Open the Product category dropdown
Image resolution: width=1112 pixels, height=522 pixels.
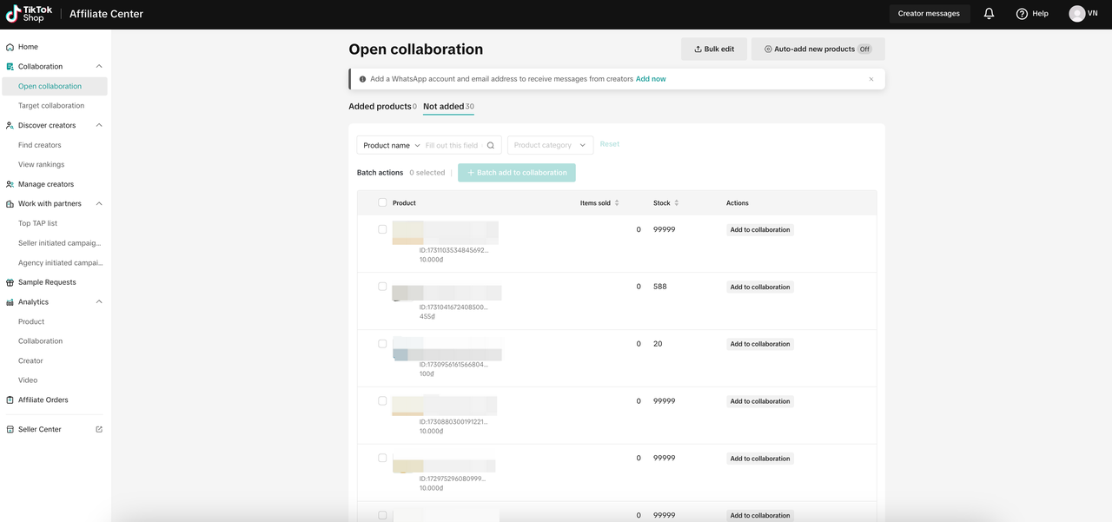point(550,146)
